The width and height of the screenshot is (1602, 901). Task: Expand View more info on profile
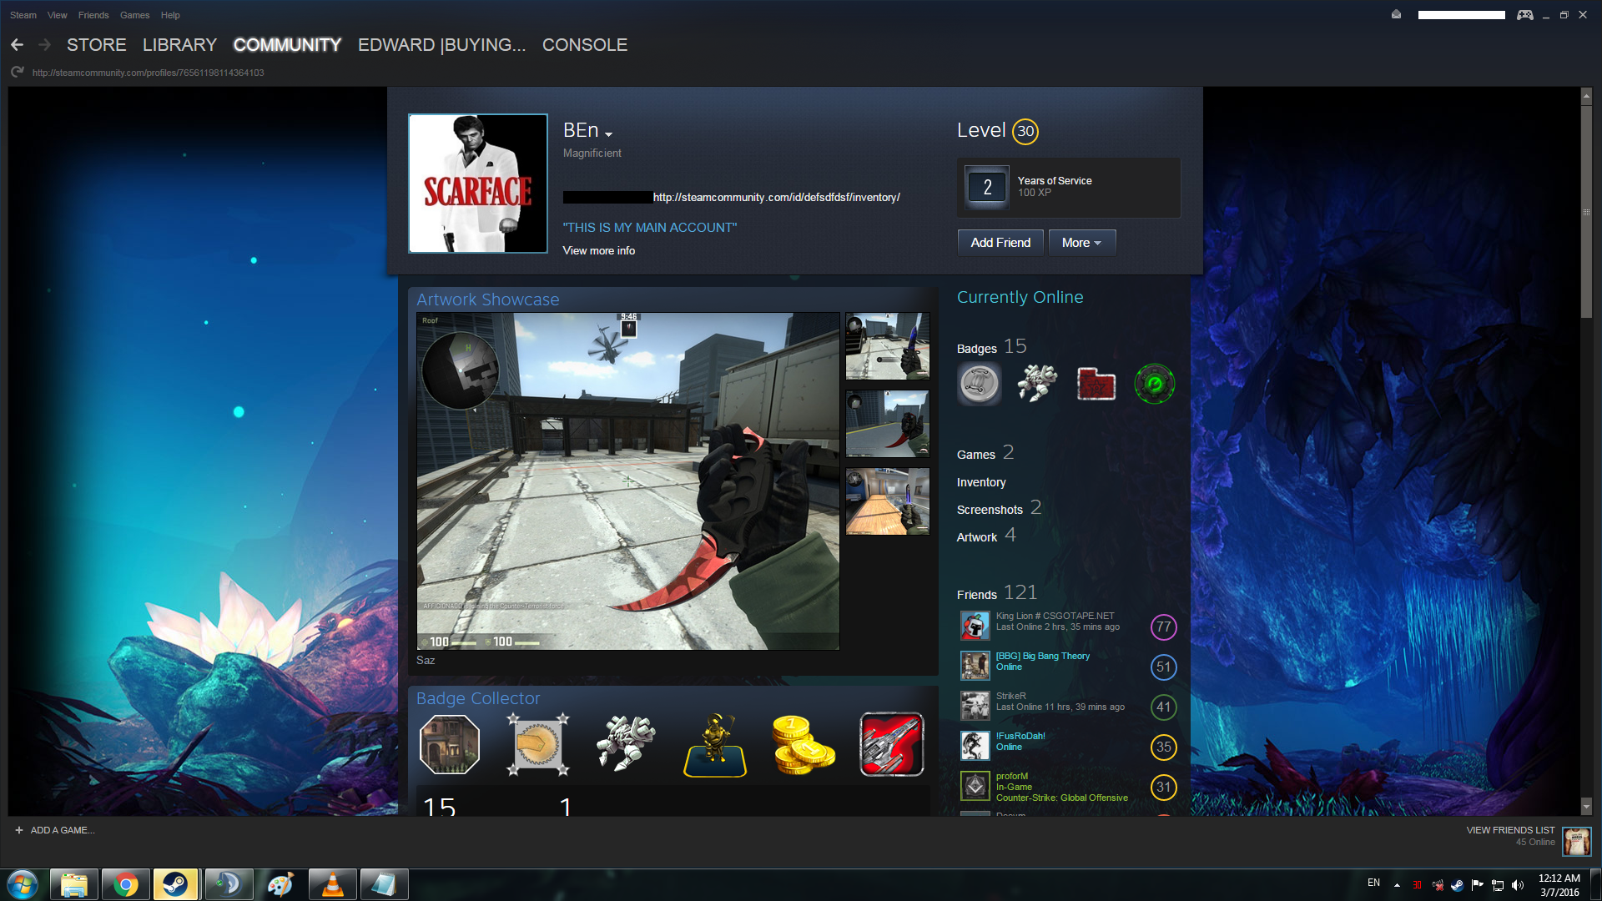[598, 250]
